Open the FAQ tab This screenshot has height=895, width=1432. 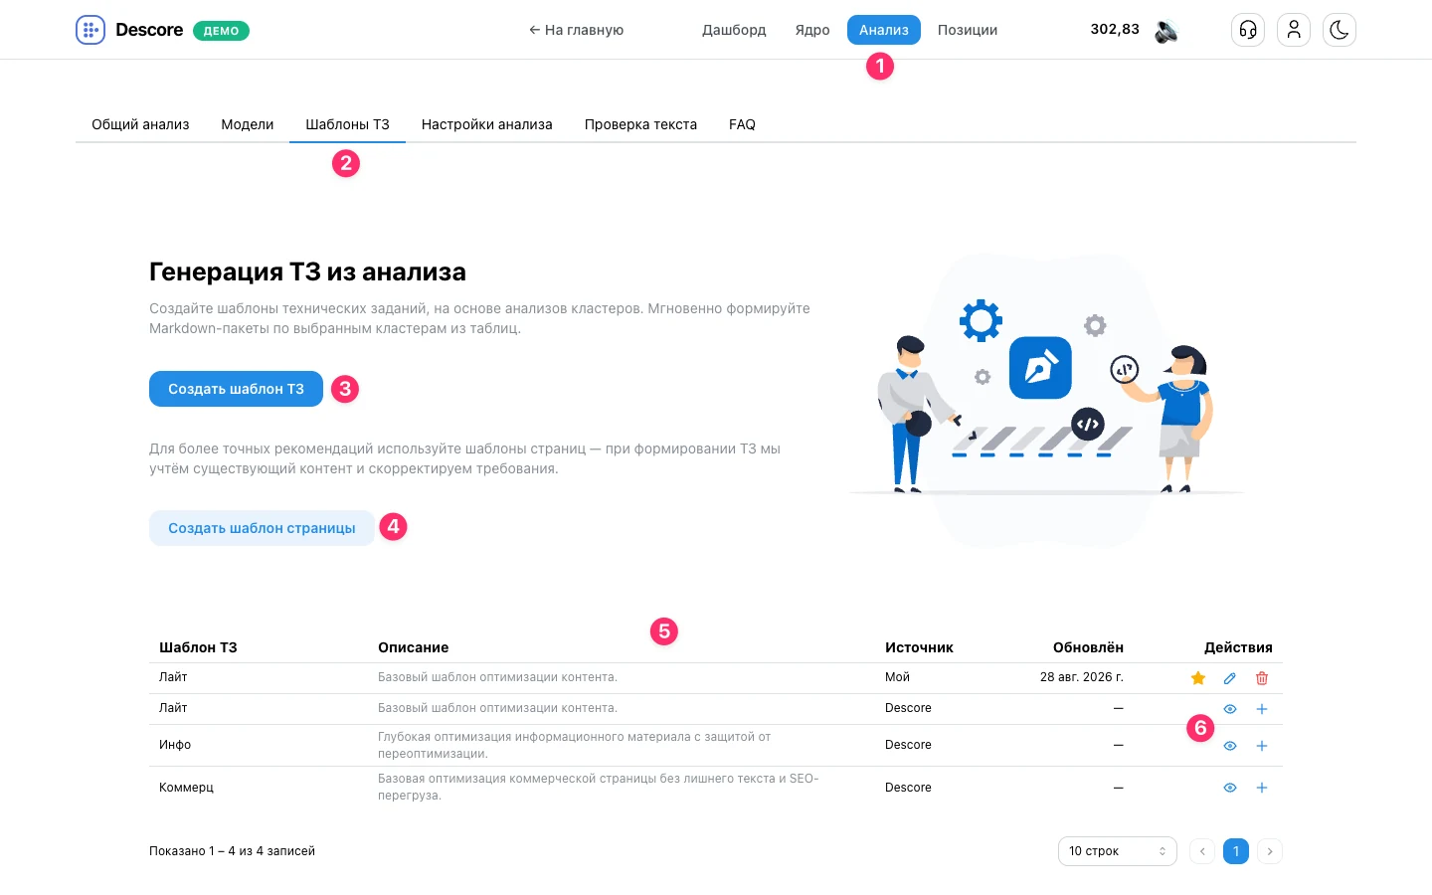(742, 124)
